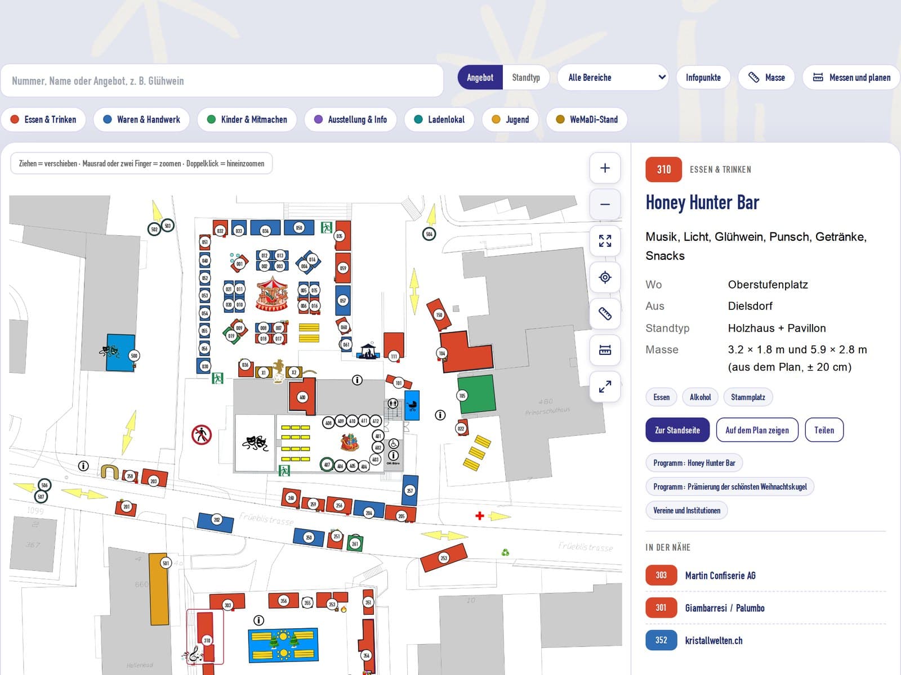Open Programm: Honey Hunter Bar link
The width and height of the screenshot is (901, 675).
694,463
